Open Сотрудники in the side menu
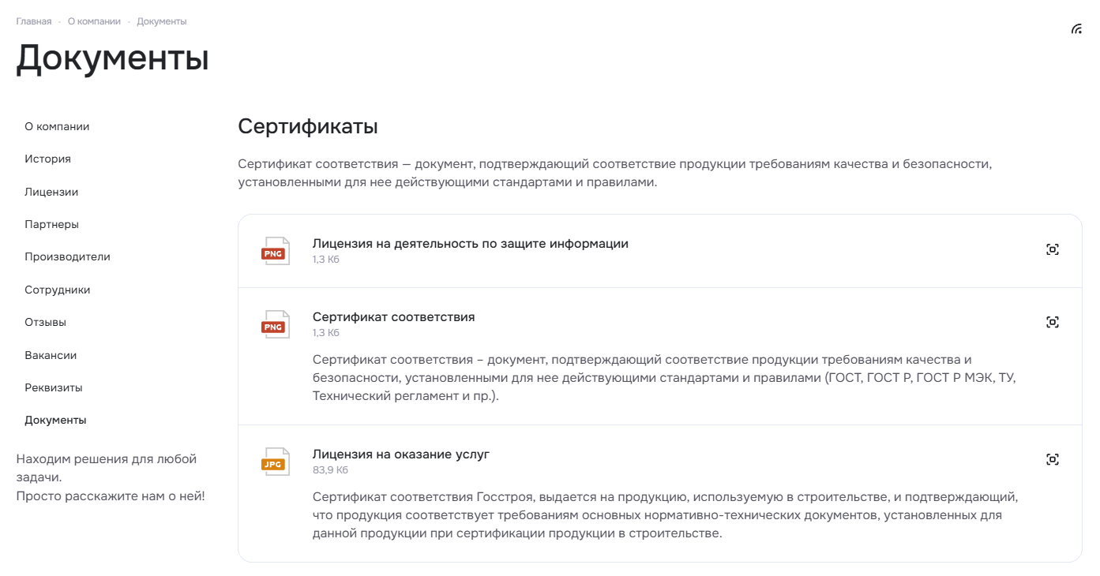 [x=57, y=290]
